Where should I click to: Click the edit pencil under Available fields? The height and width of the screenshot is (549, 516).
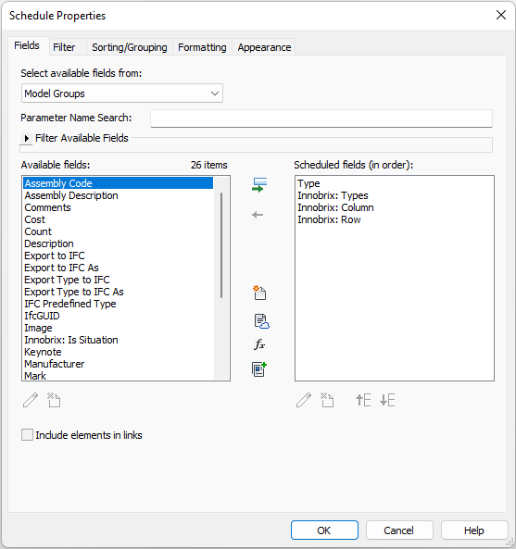click(x=31, y=400)
